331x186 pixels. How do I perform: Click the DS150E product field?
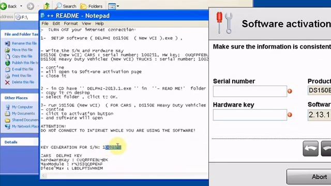(319, 90)
